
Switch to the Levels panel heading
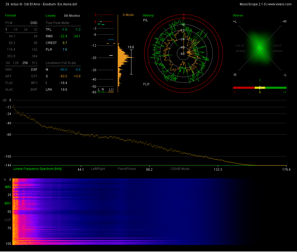(51, 16)
